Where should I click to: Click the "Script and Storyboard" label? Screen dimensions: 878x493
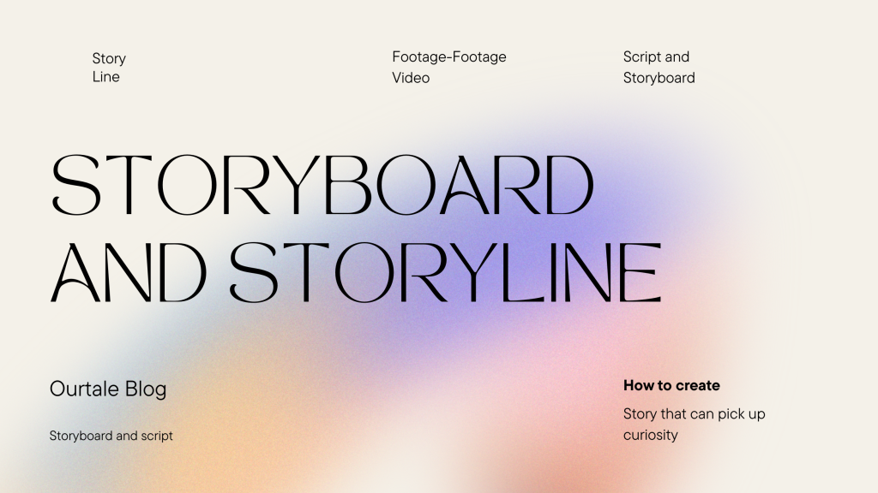tap(658, 67)
